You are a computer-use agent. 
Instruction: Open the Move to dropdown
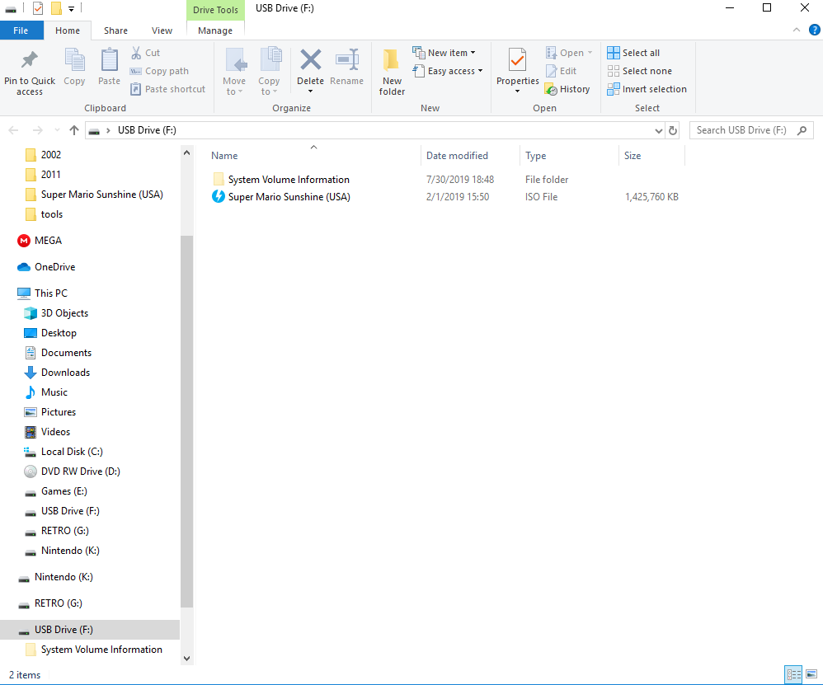[x=234, y=72]
